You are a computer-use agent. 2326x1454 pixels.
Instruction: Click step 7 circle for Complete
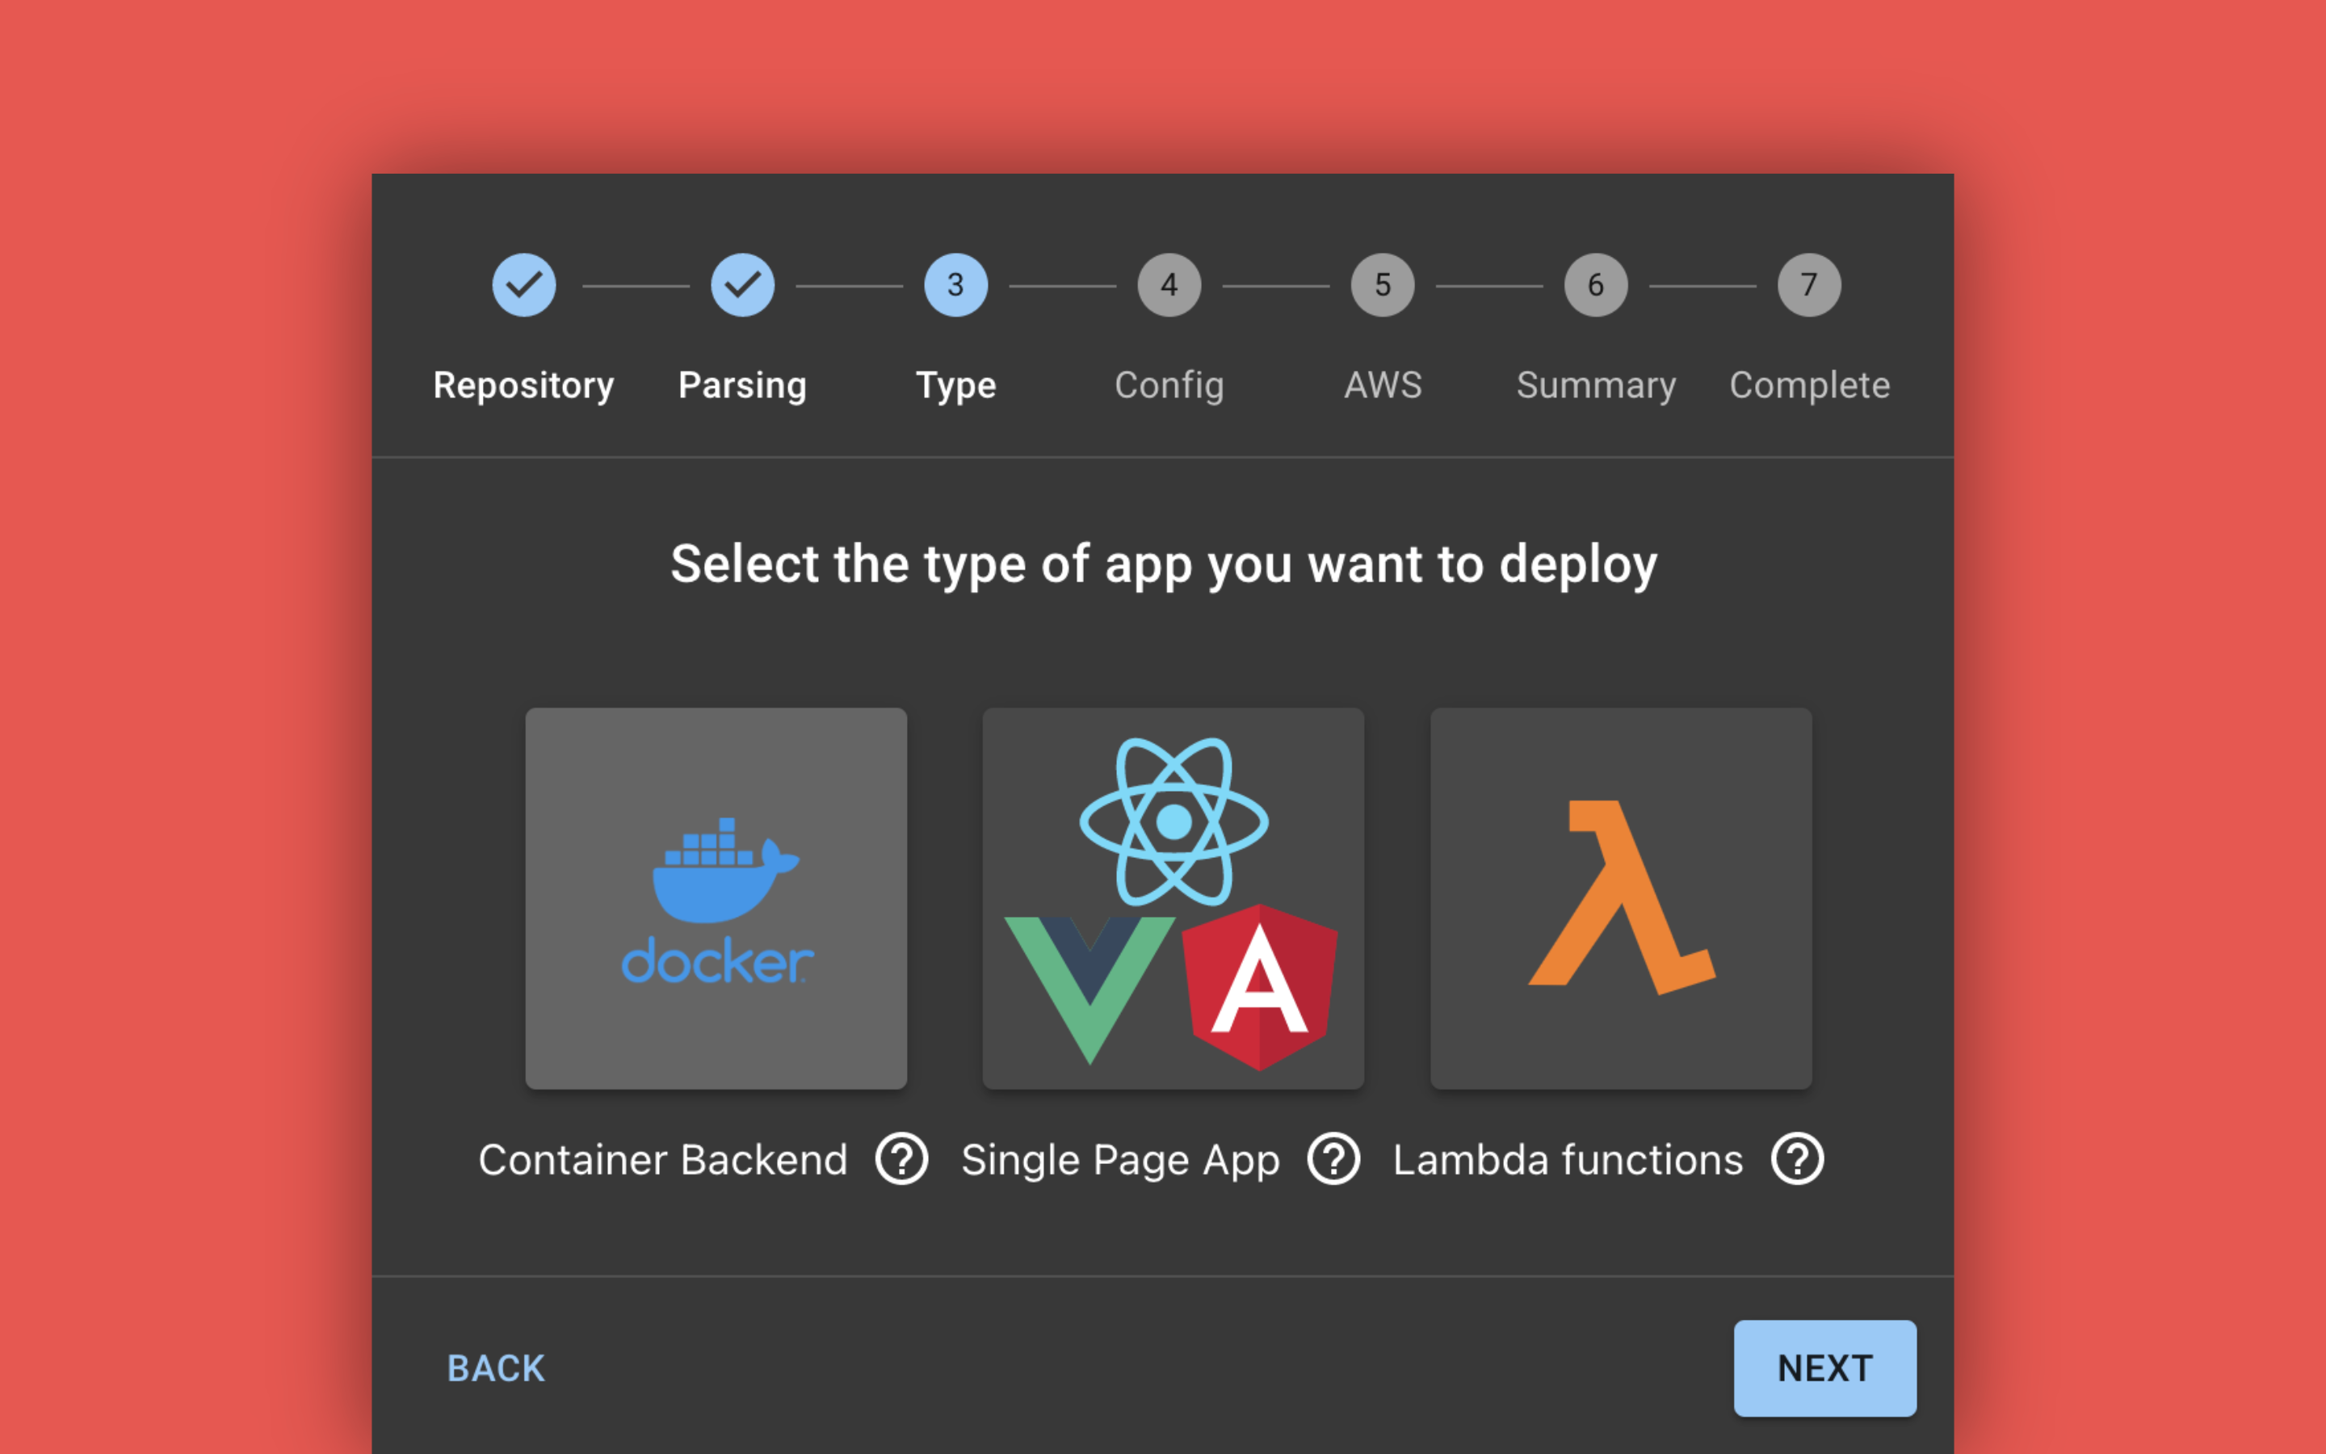[1809, 284]
